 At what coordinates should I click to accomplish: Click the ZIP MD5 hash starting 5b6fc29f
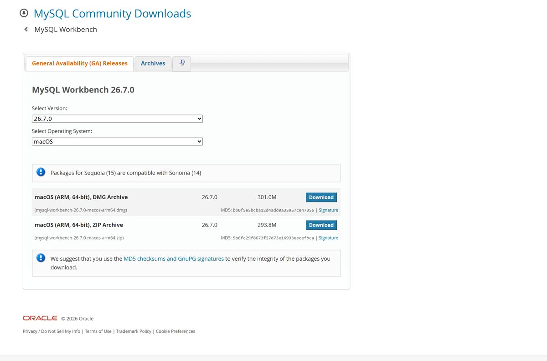(273, 238)
